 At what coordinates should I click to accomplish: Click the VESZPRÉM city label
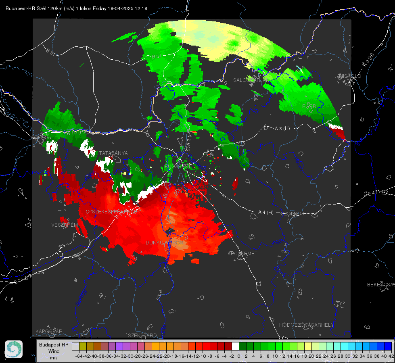[65, 225]
